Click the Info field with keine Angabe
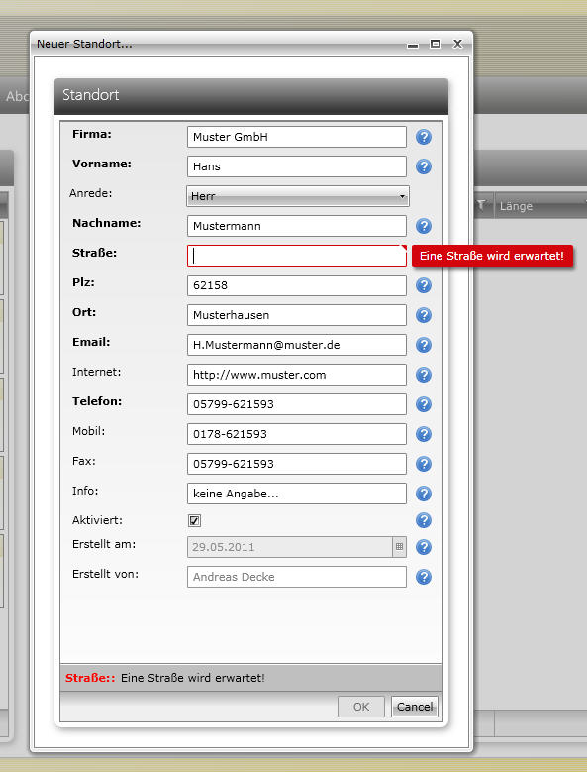The image size is (587, 772). (x=297, y=494)
